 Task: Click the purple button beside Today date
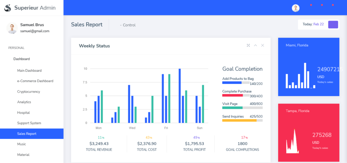tap(333, 24)
